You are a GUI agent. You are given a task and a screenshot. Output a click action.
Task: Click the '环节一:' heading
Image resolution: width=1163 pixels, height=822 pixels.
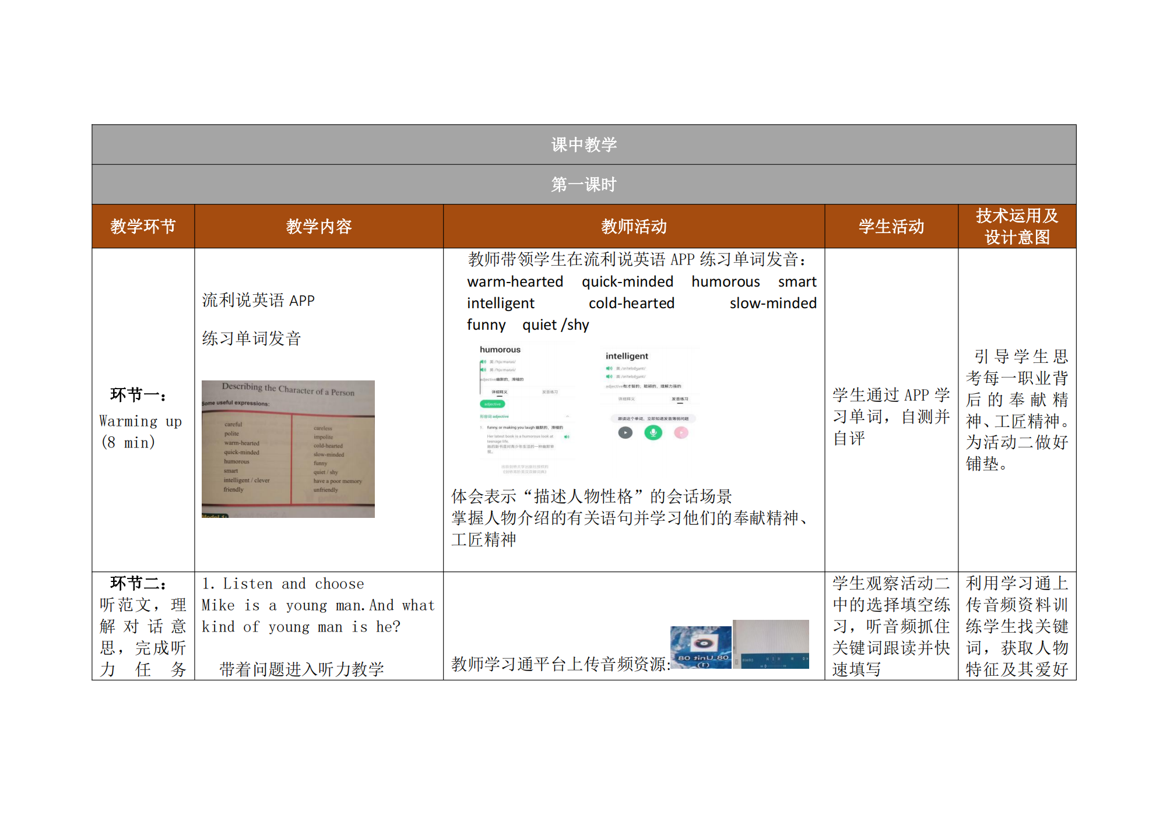[x=139, y=395]
